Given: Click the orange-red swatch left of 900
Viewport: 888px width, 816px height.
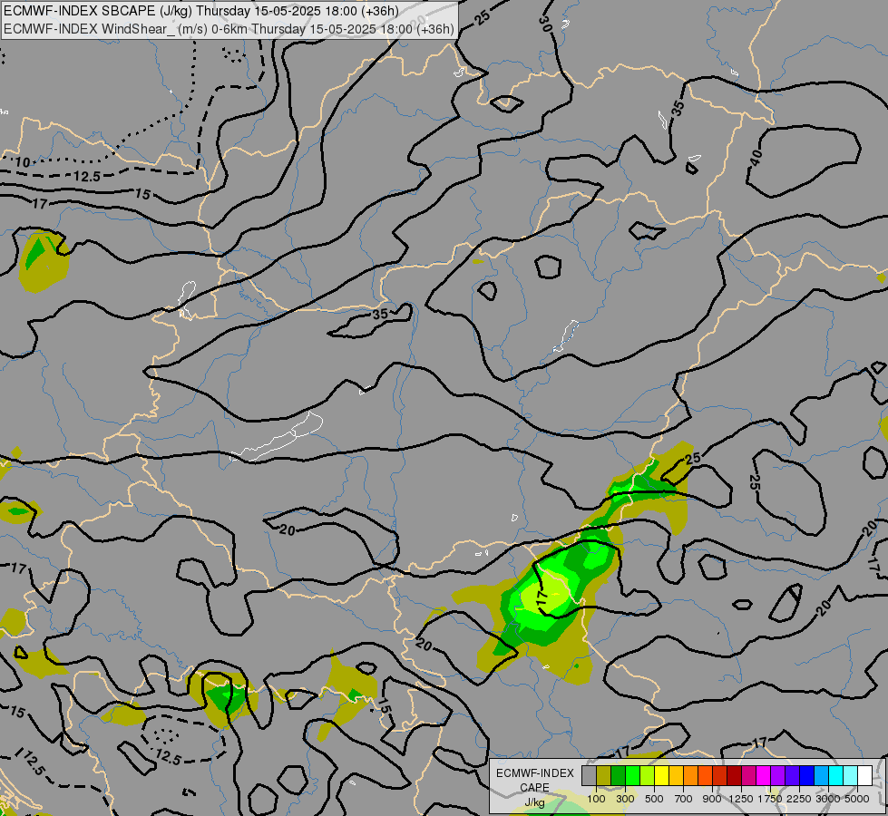Looking at the screenshot, I should click(705, 775).
